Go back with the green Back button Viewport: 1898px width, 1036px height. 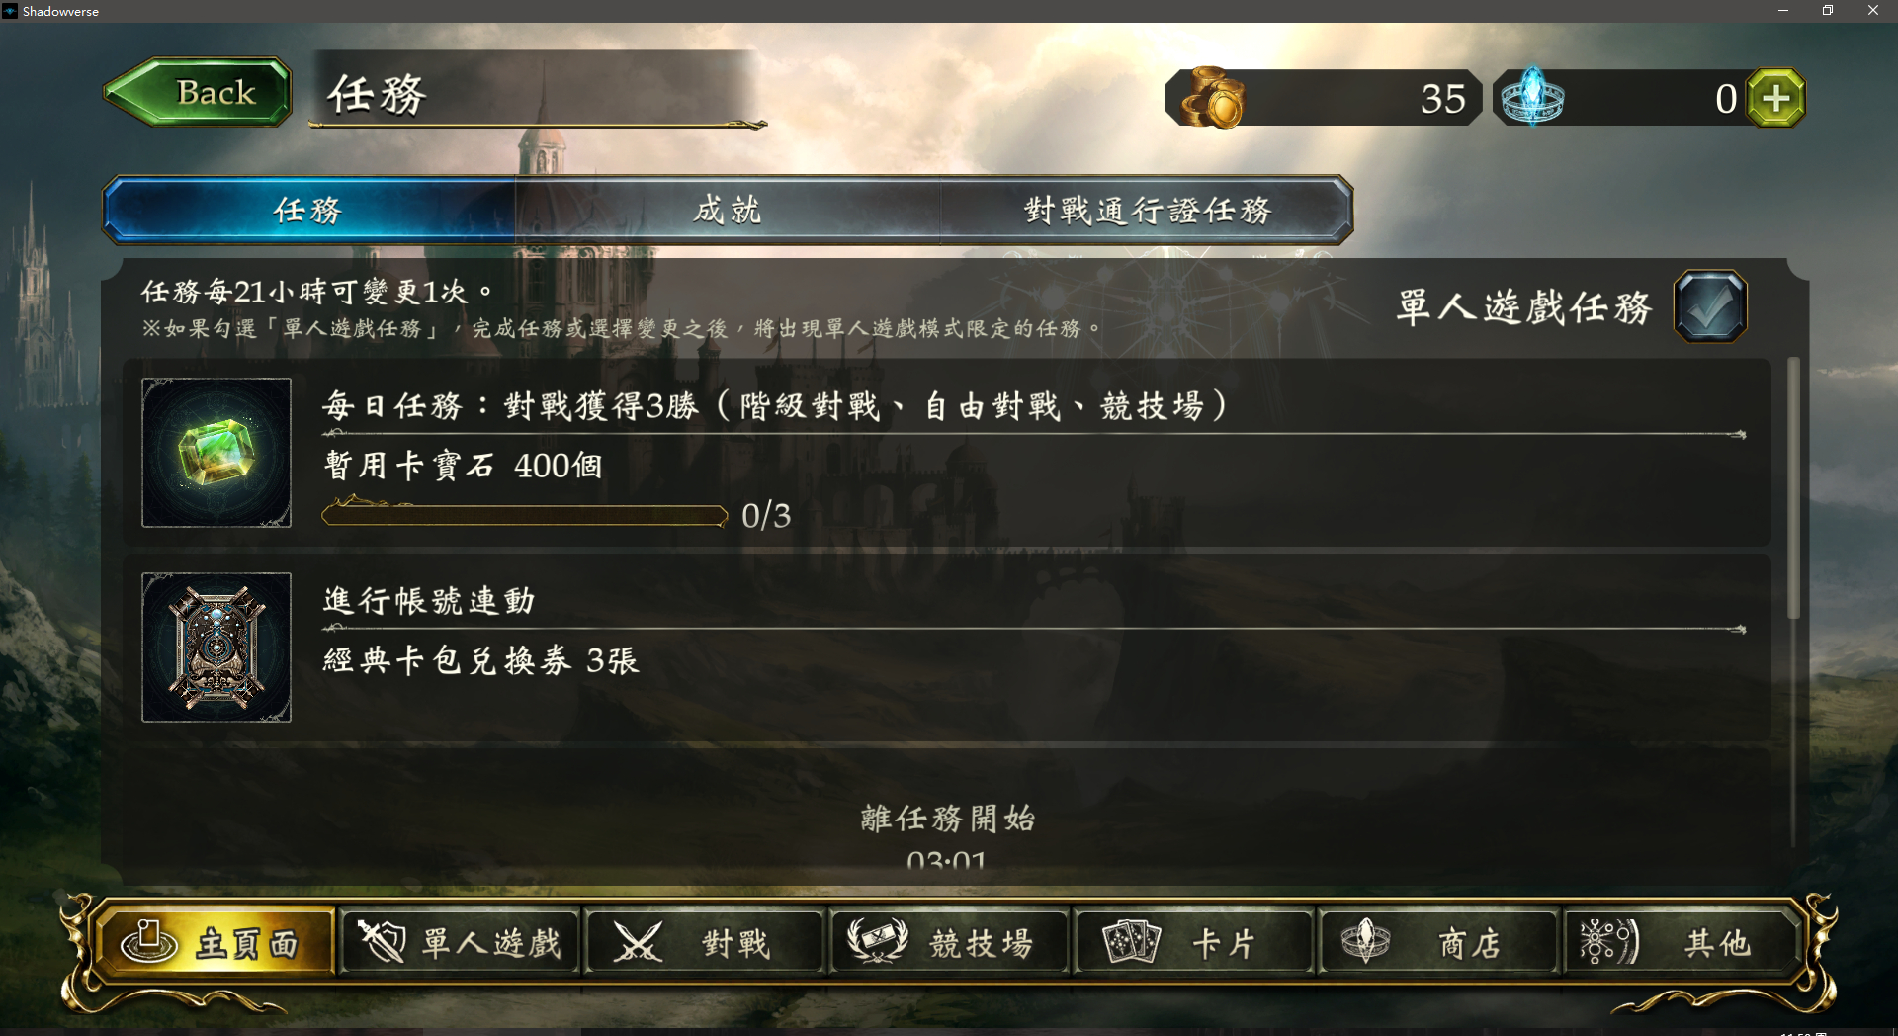pyautogui.click(x=198, y=92)
